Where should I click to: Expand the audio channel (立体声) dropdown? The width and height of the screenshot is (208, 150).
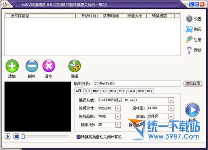171,117
